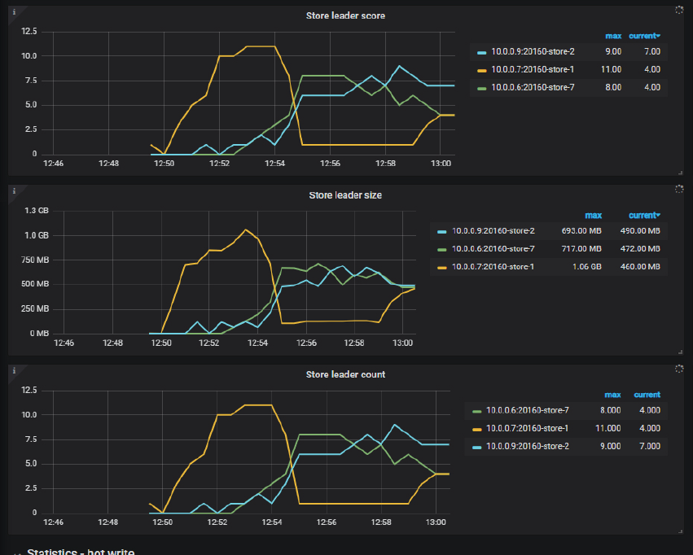
Task: Click 460.00 MB current value in size legend
Action: [x=640, y=267]
